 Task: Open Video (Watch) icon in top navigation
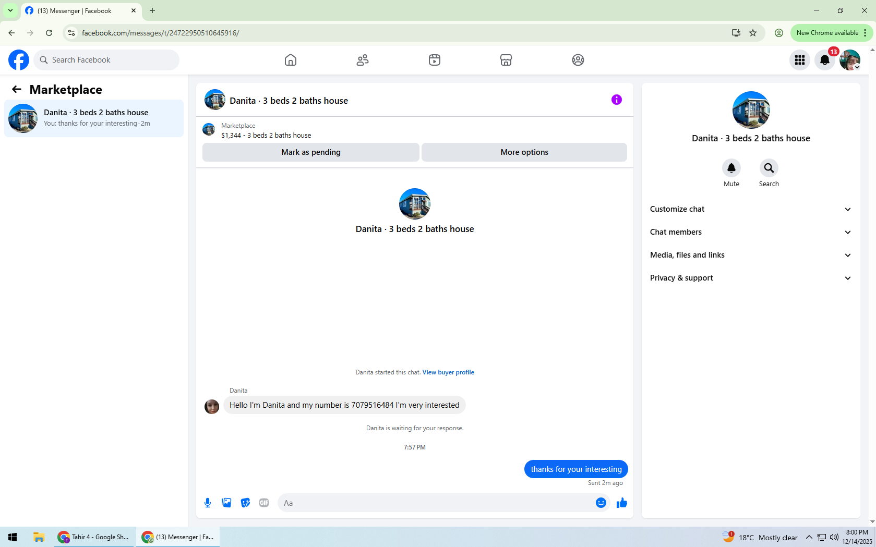point(435,60)
